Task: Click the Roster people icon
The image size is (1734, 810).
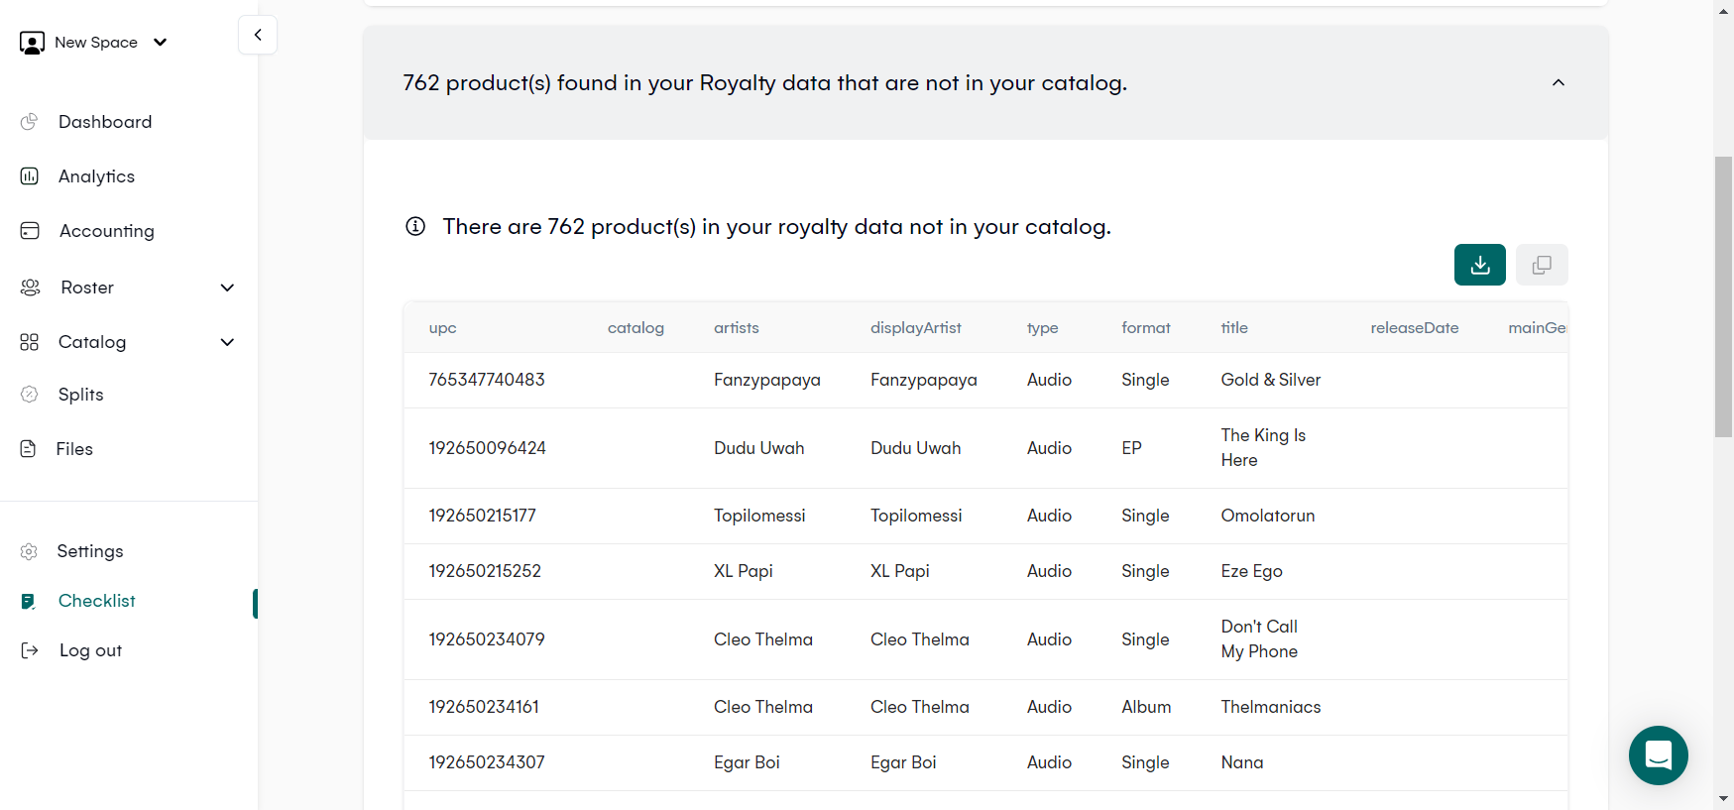Action: click(30, 288)
